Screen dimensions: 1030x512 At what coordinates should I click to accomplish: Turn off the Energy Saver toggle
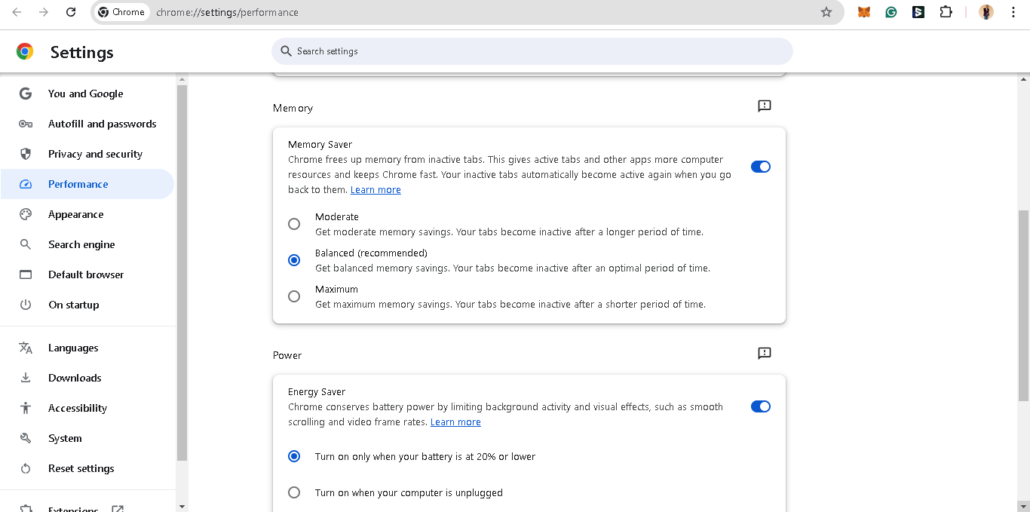click(x=761, y=406)
